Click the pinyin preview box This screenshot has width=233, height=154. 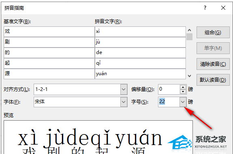pos(98,137)
